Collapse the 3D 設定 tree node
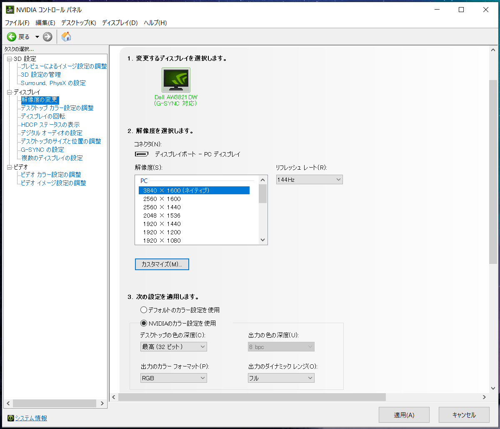 [10, 59]
